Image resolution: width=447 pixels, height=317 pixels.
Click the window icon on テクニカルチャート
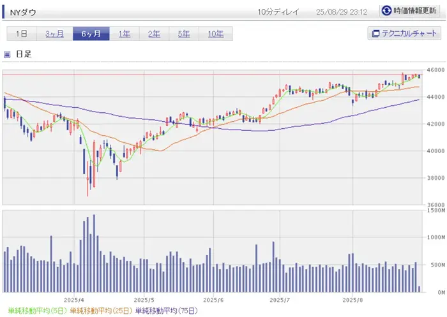click(375, 34)
